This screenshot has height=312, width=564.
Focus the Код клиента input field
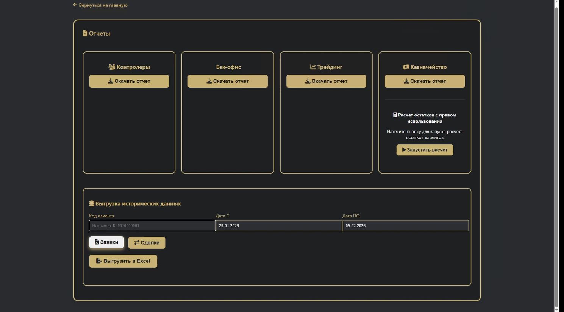tap(152, 226)
